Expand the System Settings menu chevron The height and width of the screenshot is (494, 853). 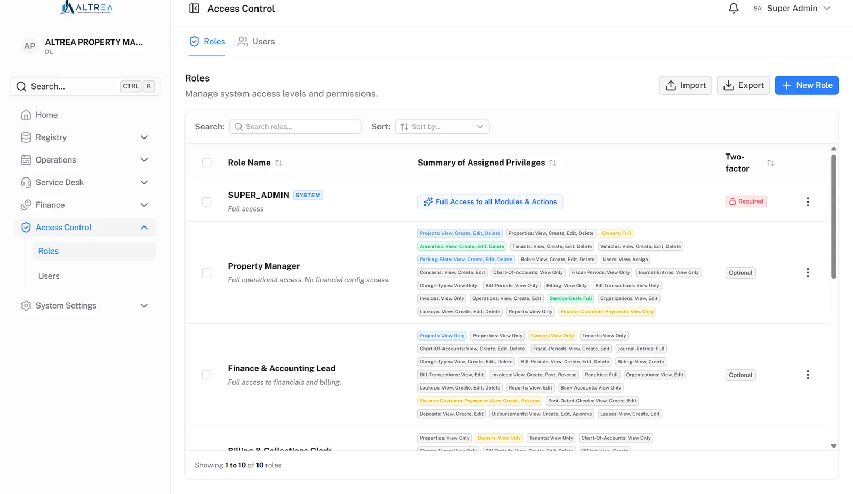coord(144,305)
